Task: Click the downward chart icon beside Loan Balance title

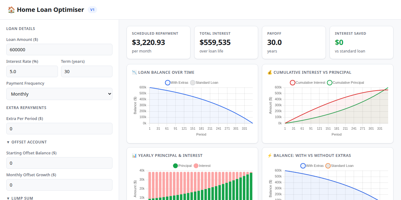Action: (x=134, y=72)
